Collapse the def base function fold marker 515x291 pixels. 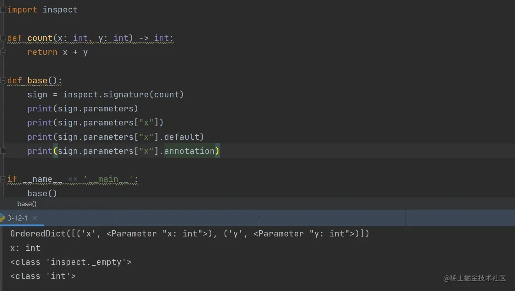[3, 81]
